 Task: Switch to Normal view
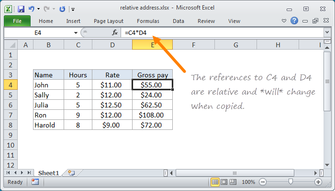(x=215, y=182)
